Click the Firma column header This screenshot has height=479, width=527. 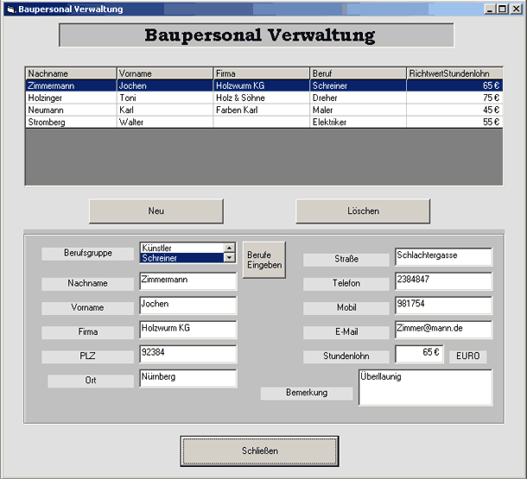[x=261, y=74]
